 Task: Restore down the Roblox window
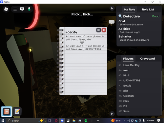point(153,2)
